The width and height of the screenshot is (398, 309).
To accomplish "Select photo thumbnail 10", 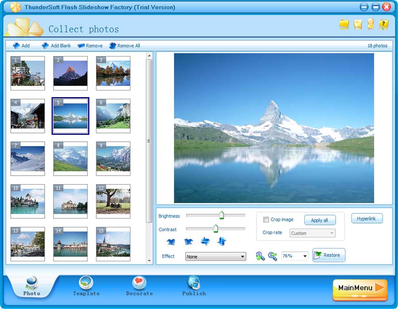I will point(28,201).
